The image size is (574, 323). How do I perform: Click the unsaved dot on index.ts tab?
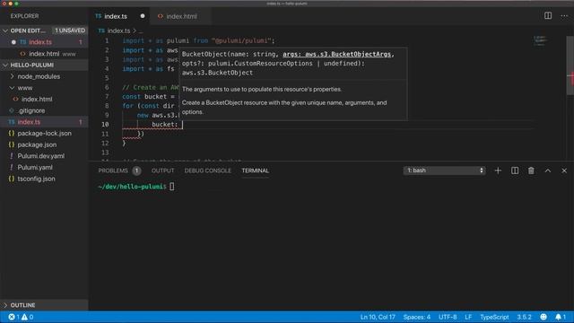click(143, 16)
